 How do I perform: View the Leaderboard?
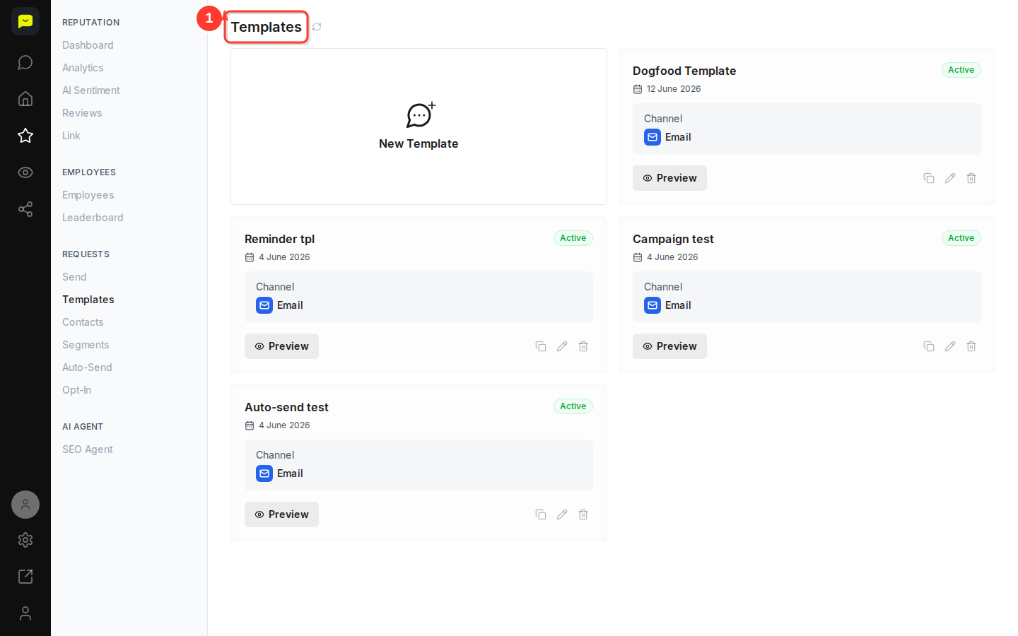pos(93,218)
